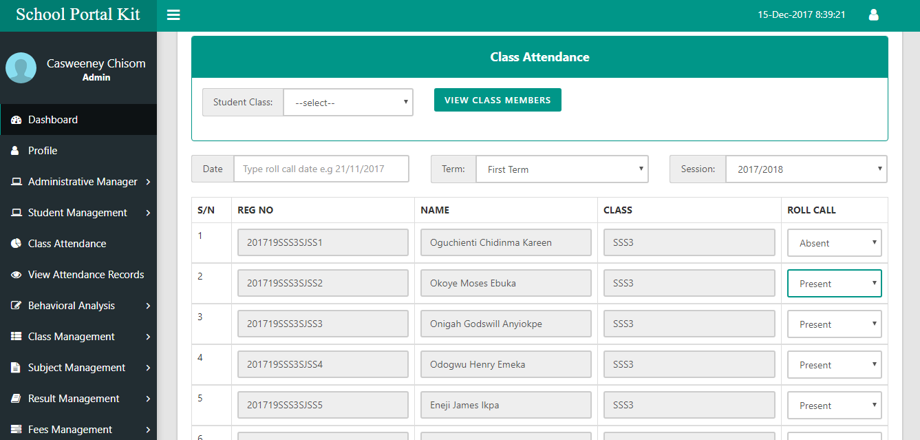The height and width of the screenshot is (440, 920).
Task: Click the Class Attendance pie chart icon
Action: [x=17, y=244]
